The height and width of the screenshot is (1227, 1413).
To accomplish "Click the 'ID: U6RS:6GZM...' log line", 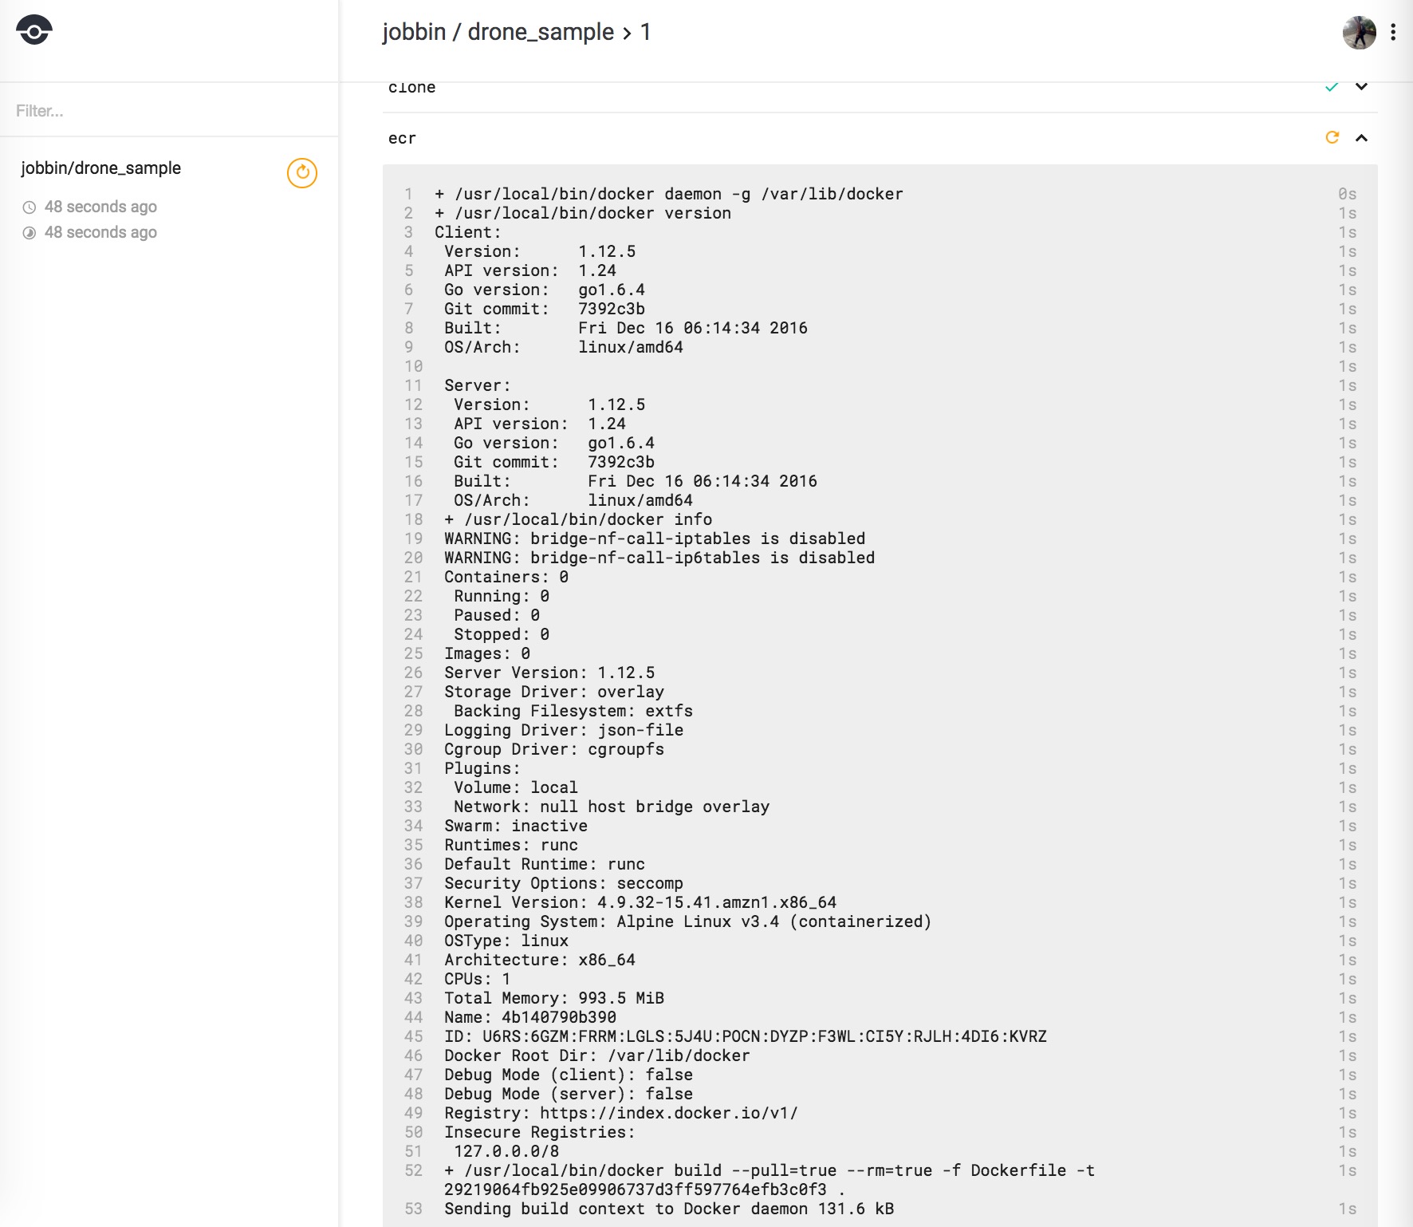I will click(x=746, y=1036).
